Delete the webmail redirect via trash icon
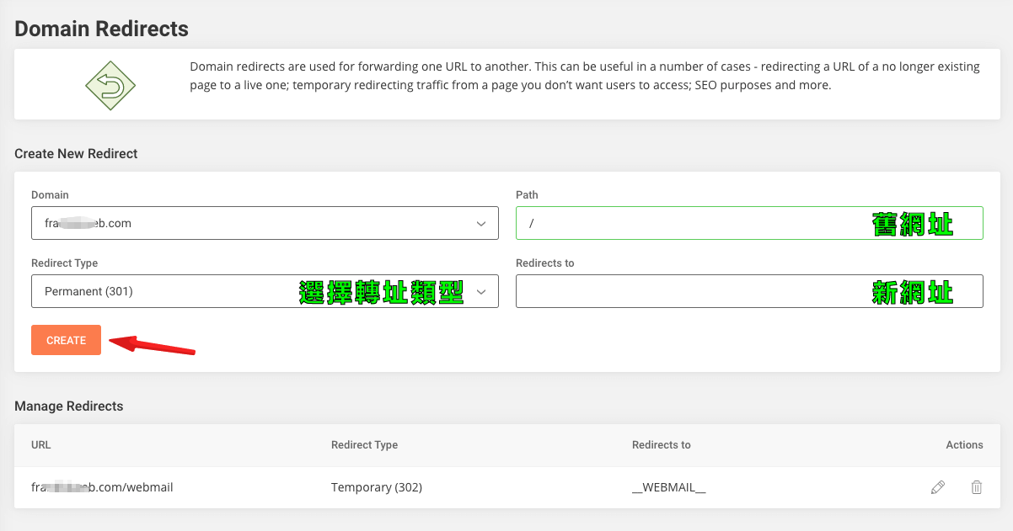This screenshot has width=1013, height=531. click(977, 487)
